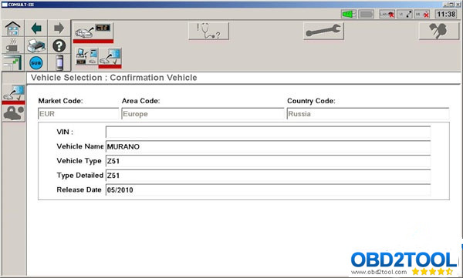Click the Area Code field showing Europe
Screen dimensions: 463x278
[x=202, y=114]
